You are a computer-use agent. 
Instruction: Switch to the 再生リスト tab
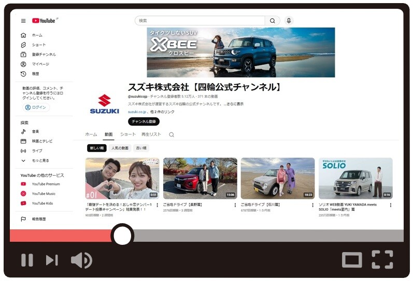click(151, 134)
